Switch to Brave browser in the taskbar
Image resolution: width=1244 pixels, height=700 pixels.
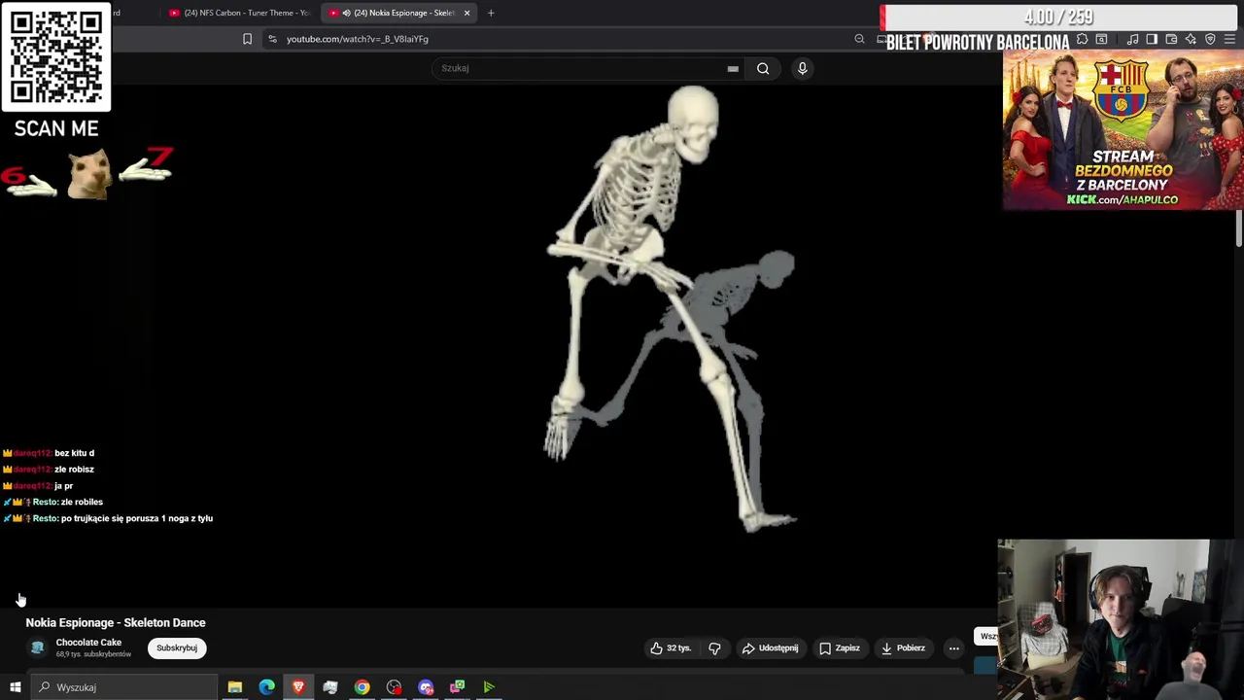tap(298, 687)
